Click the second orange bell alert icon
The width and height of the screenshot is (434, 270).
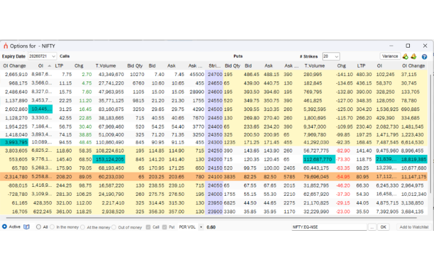414,57
